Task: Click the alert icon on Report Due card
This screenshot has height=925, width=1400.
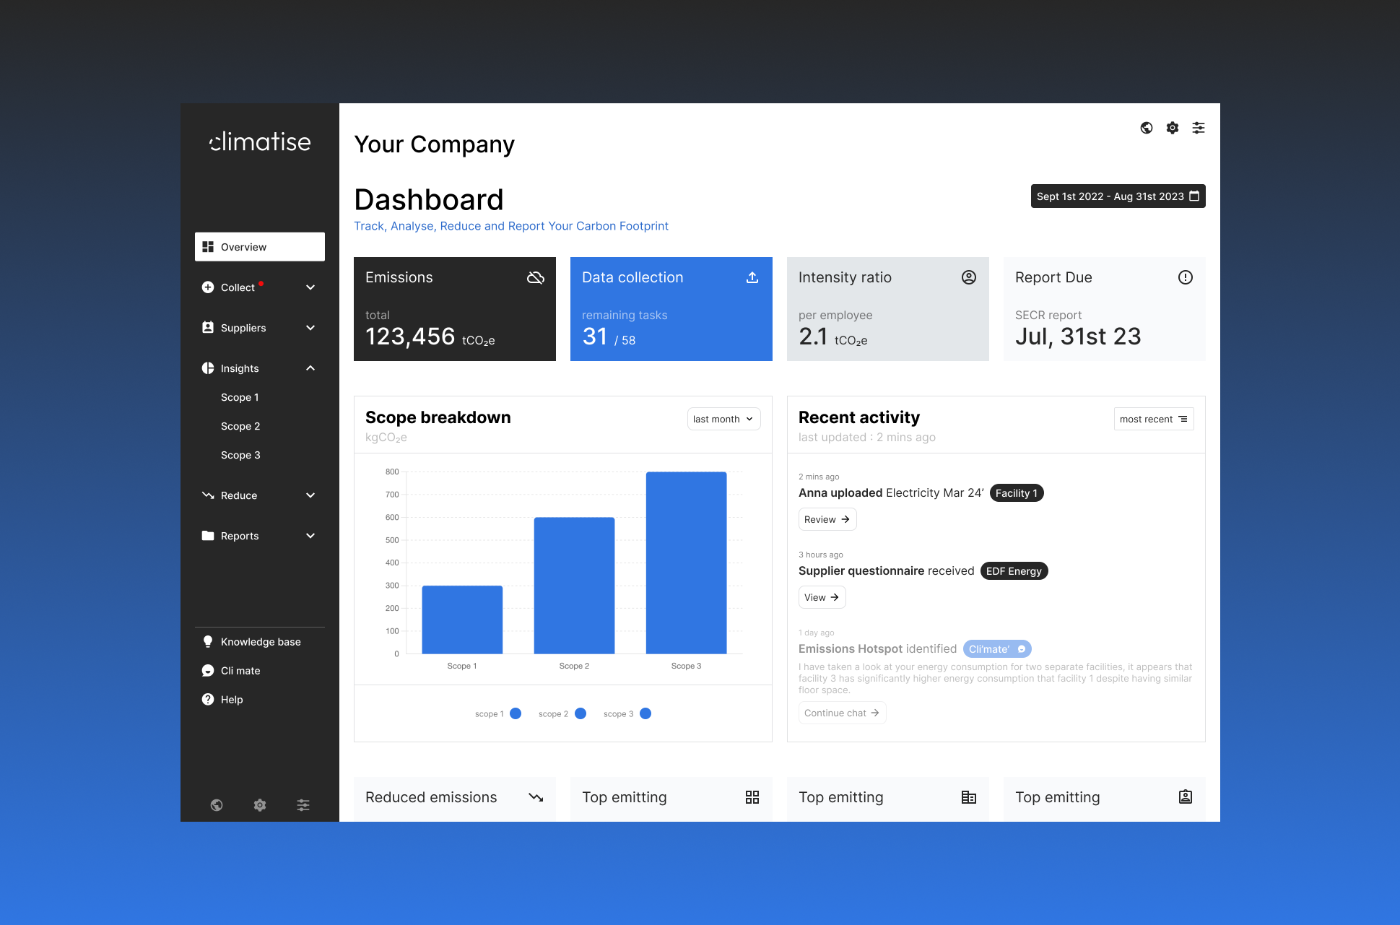Action: point(1185,277)
